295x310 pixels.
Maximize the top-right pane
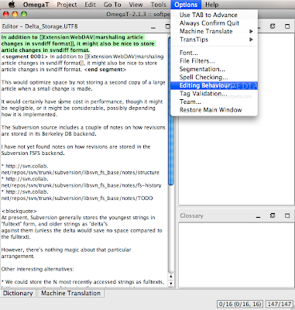(x=287, y=26)
